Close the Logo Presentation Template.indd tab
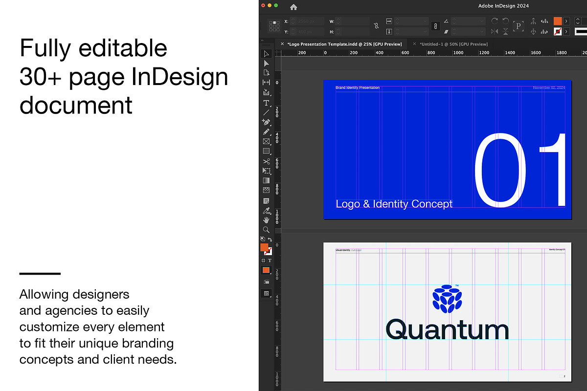Image resolution: width=587 pixels, height=391 pixels. (x=282, y=44)
